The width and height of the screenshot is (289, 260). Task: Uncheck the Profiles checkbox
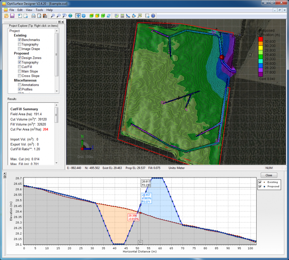click(20, 89)
